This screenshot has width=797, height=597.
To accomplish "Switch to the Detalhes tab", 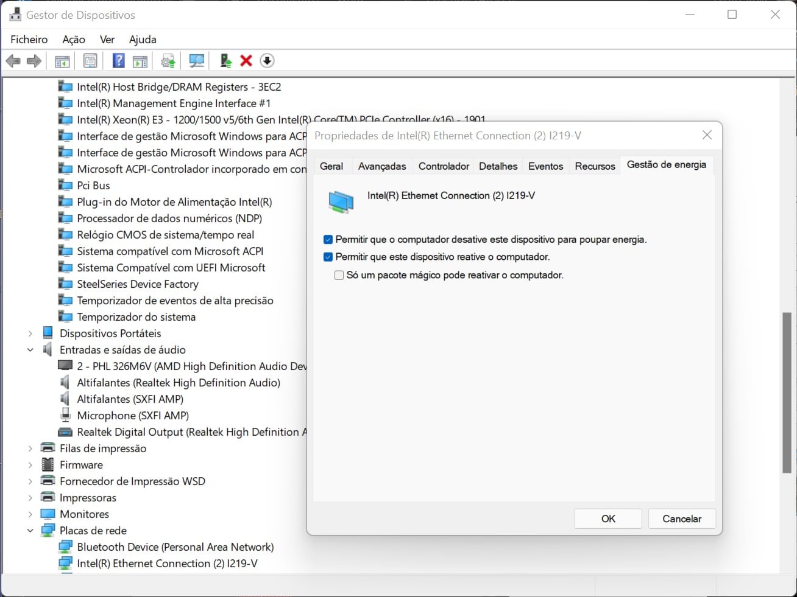I will pos(498,166).
